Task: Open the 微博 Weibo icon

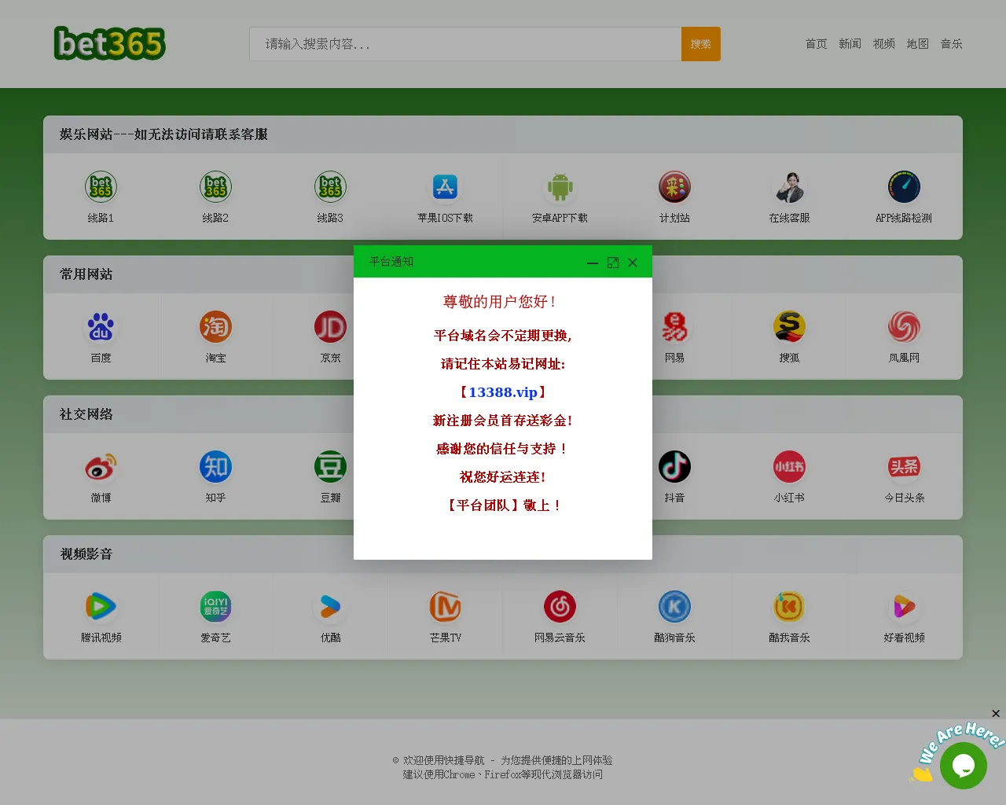Action: 101,467
